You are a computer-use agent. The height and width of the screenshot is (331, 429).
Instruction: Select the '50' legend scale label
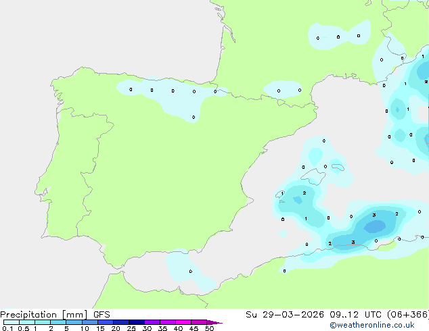point(209,328)
